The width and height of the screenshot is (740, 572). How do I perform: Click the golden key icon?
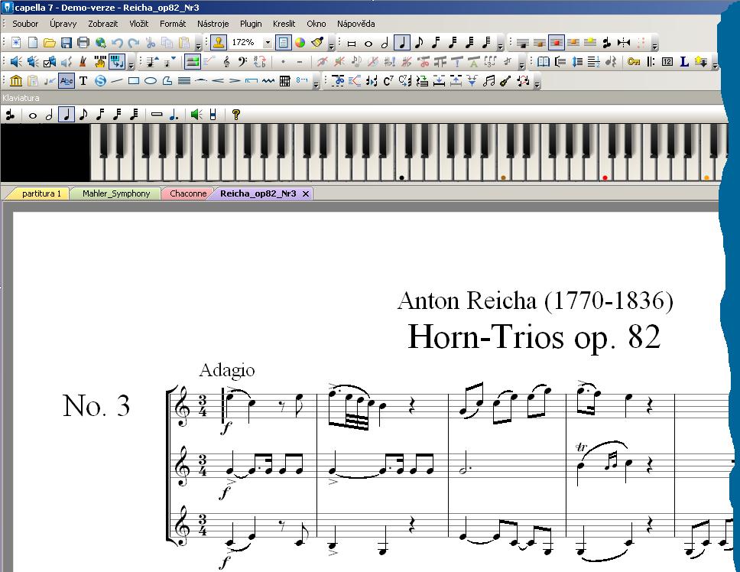pos(633,62)
